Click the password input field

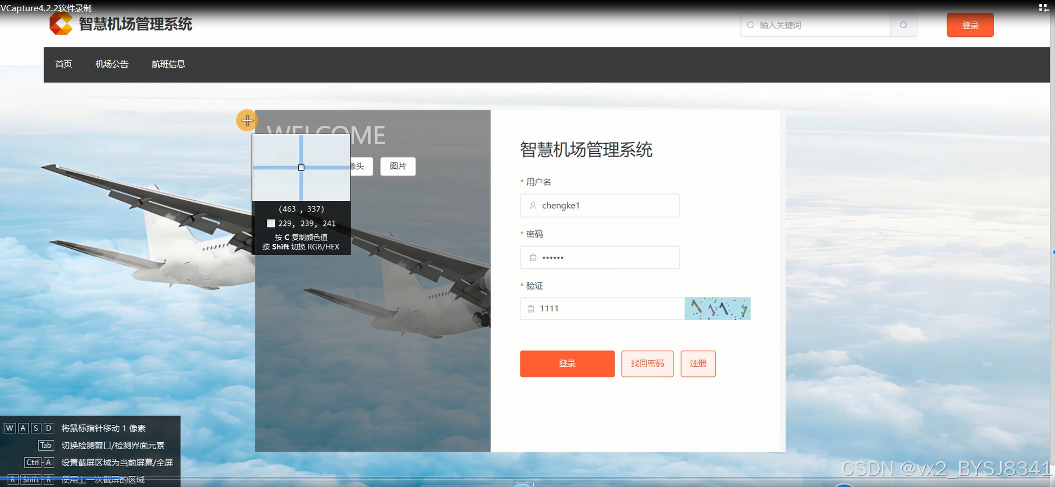click(599, 258)
